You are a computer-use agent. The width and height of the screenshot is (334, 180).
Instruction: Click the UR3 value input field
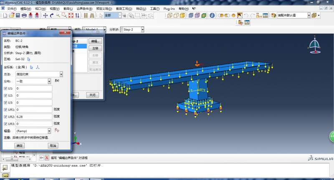click(34, 124)
